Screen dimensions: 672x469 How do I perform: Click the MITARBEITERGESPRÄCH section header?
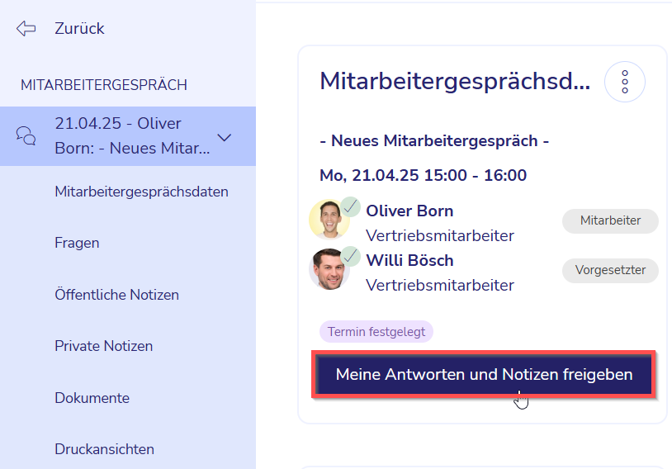pos(104,85)
